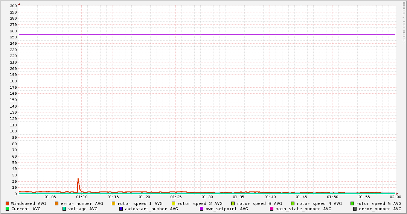Image resolution: width=407 pixels, height=214 pixels.
Task: Select the yellow rotor speed 2 AVG swatch
Action: (174, 203)
